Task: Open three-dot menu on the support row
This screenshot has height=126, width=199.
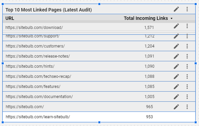Action: (187, 36)
